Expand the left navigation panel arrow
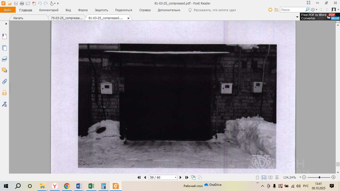 point(6,24)
